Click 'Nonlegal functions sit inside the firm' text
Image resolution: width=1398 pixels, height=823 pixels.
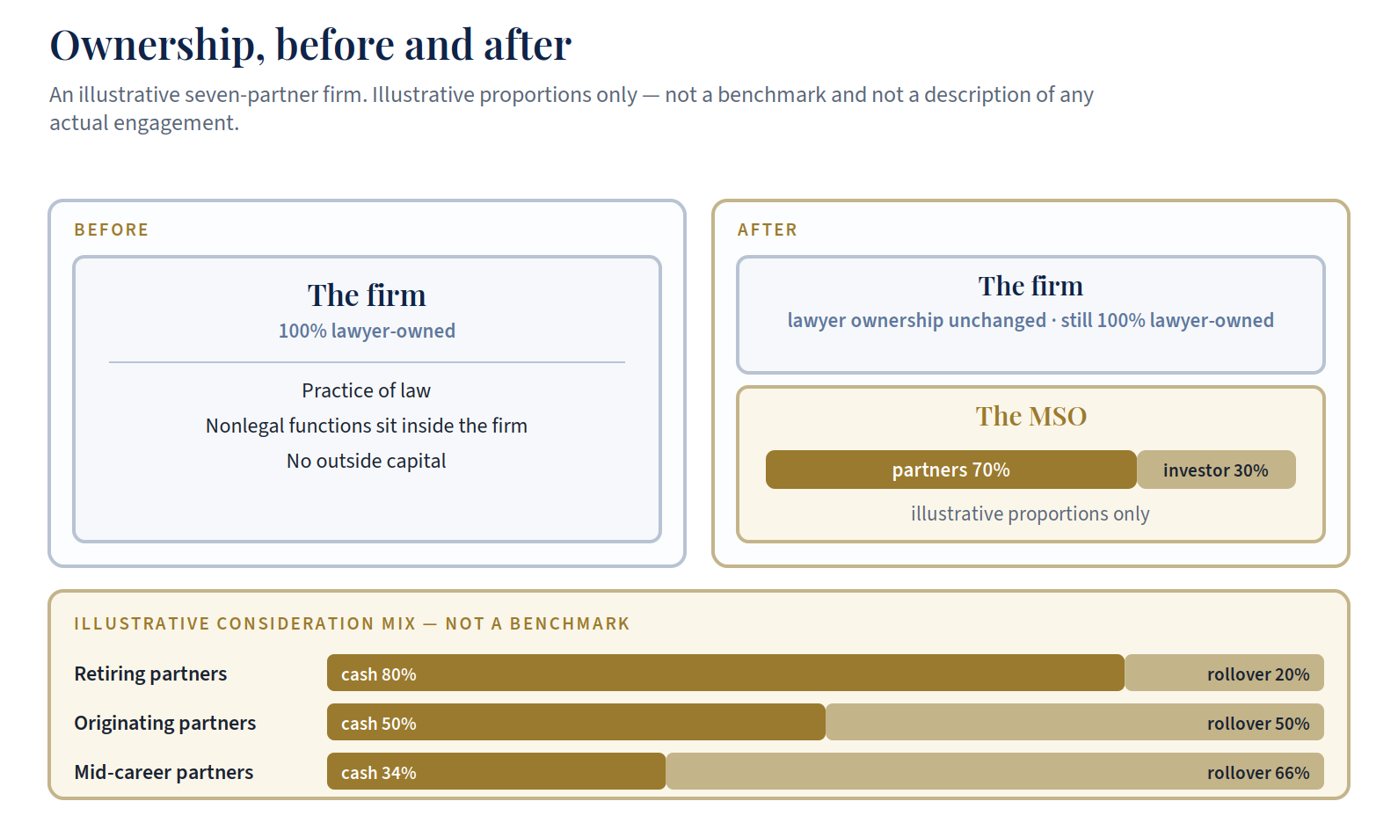point(367,426)
